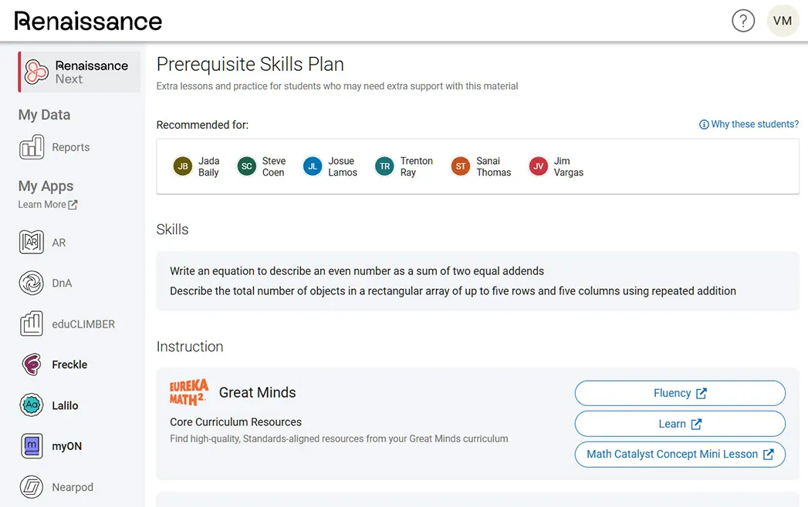Open the VM account avatar menu
Image resolution: width=808 pixels, height=507 pixels.
pos(783,20)
